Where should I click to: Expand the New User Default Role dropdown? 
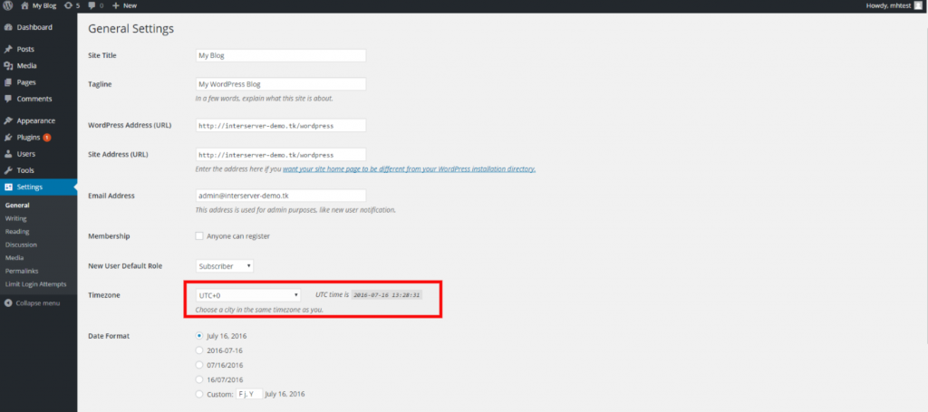(225, 266)
